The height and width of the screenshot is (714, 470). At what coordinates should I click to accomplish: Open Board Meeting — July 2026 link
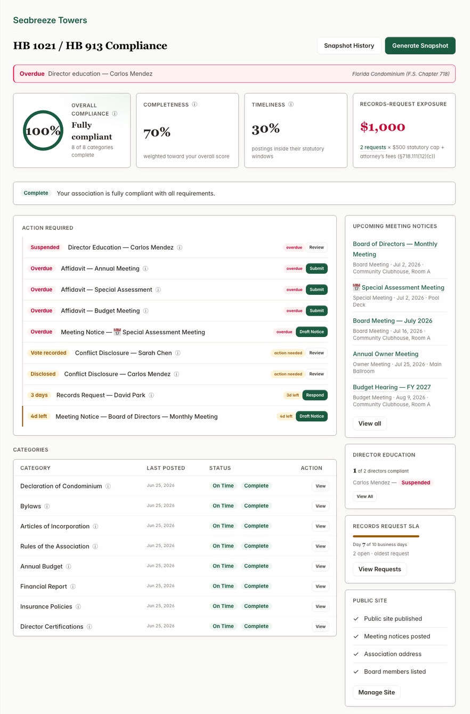point(393,320)
